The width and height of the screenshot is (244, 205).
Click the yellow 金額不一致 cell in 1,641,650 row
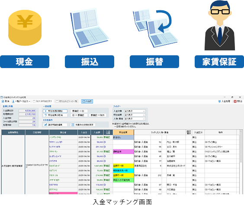pos(123,166)
